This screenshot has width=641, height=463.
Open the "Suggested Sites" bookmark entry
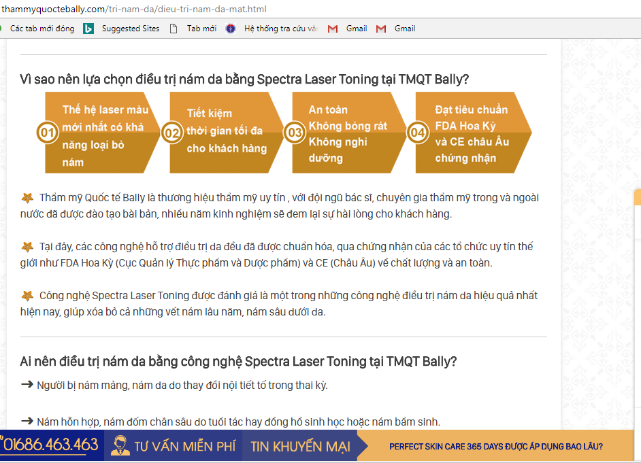(x=129, y=29)
